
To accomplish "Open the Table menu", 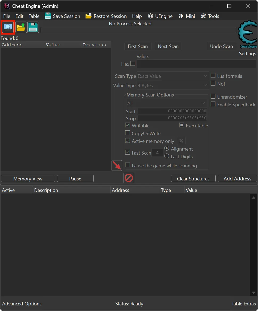I will coord(34,16).
